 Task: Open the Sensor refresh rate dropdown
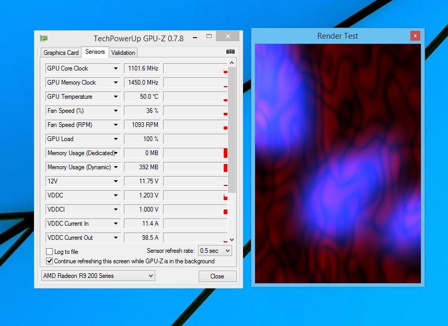215,251
